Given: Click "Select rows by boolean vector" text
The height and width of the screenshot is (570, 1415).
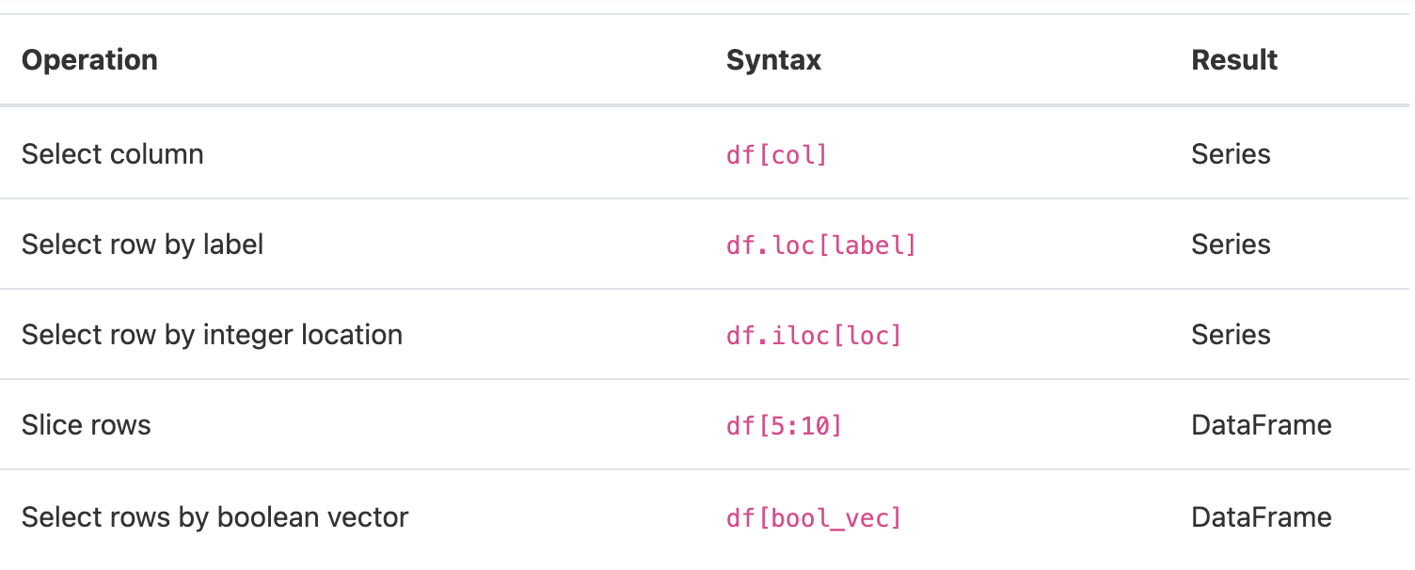Looking at the screenshot, I should tap(215, 516).
